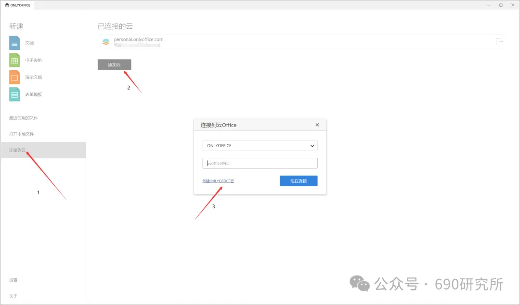Minimize the ONLYOFFICE window
Screen dimensions: 520x305
[x=489, y=5]
